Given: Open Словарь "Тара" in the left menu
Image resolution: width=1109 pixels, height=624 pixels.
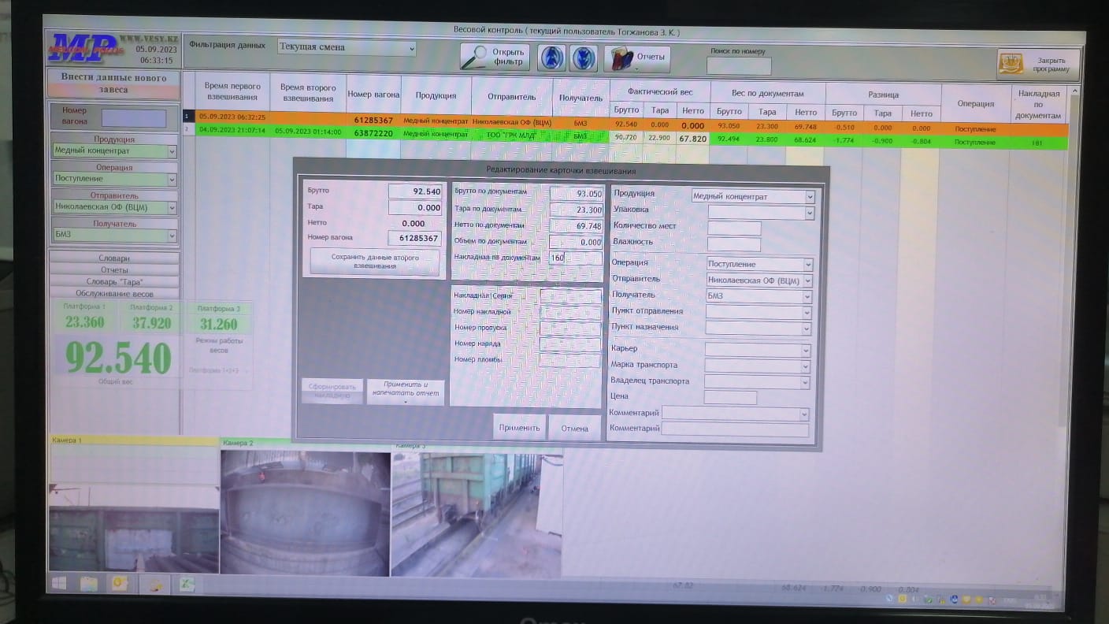Looking at the screenshot, I should (x=114, y=282).
